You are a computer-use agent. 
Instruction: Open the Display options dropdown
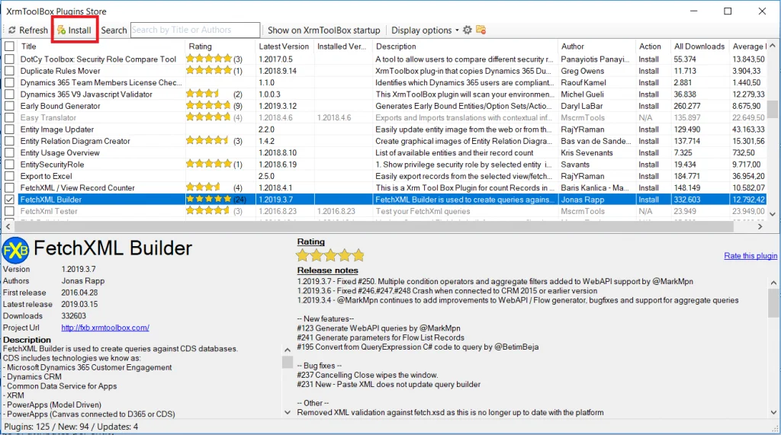click(x=425, y=30)
